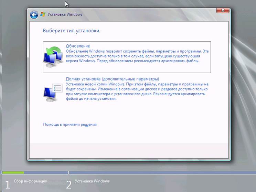Viewport: 256px width, 192px height.
Task: Select the Upgrade computers icon with green arrow
Action: click(x=53, y=57)
